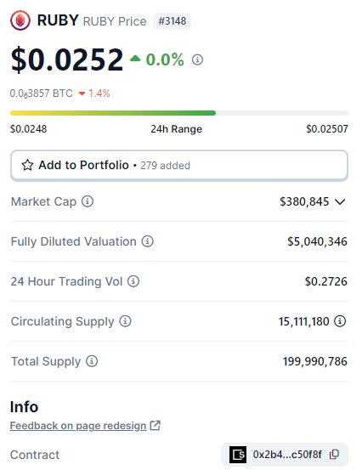Image resolution: width=362 pixels, height=470 pixels.
Task: Click the Contract label
Action: point(35,455)
